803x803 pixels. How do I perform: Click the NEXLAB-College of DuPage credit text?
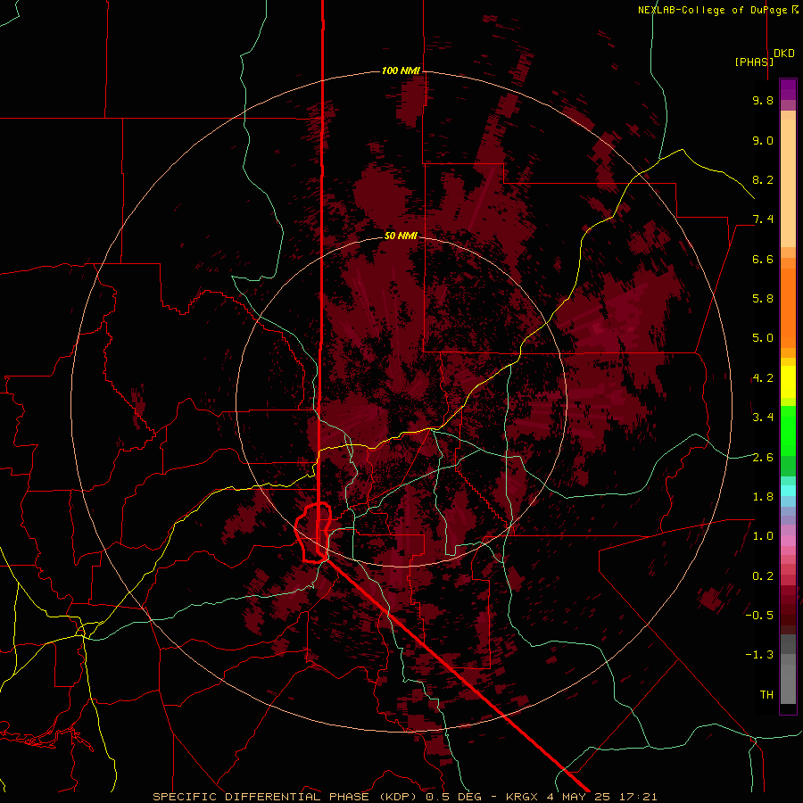click(717, 10)
